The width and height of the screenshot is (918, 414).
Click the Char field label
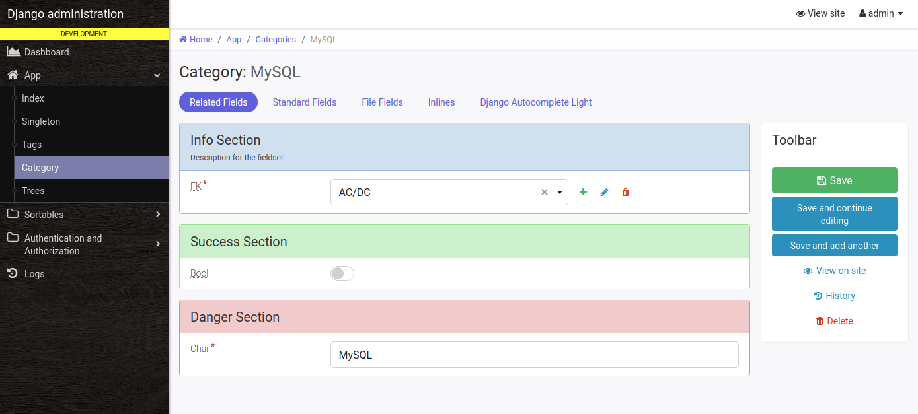pyautogui.click(x=200, y=349)
